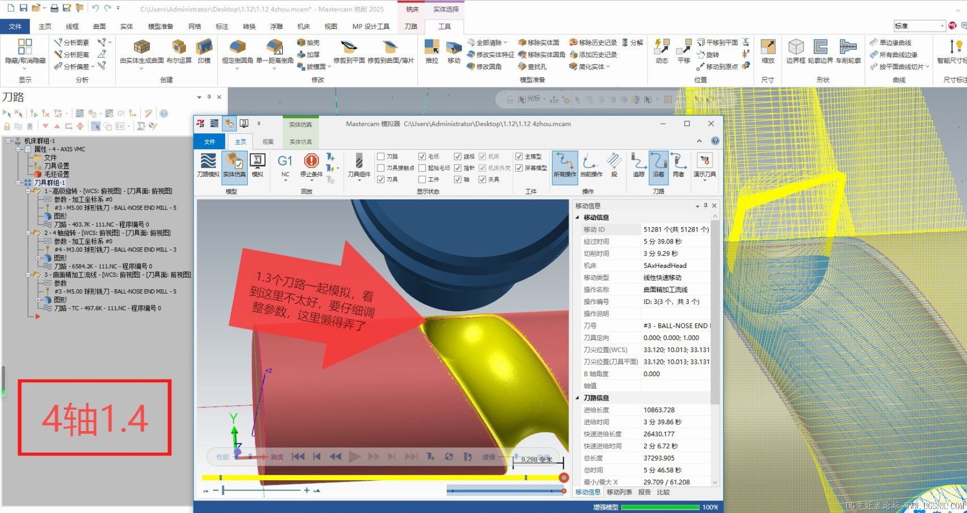The width and height of the screenshot is (967, 513).
Task: Open the 隐藏/取消隐藏 dropdown arrow
Action: [25, 69]
